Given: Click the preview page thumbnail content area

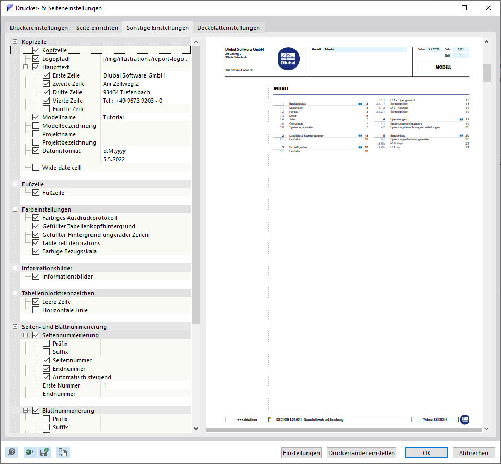Looking at the screenshot, I should (x=344, y=233).
